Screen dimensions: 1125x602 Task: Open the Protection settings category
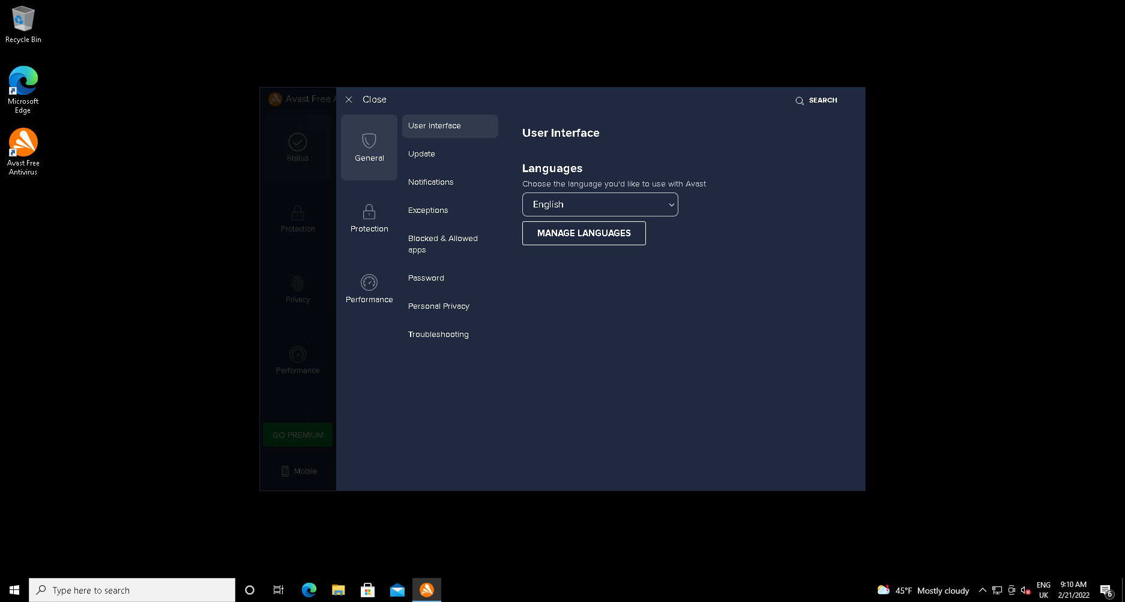[369, 218]
